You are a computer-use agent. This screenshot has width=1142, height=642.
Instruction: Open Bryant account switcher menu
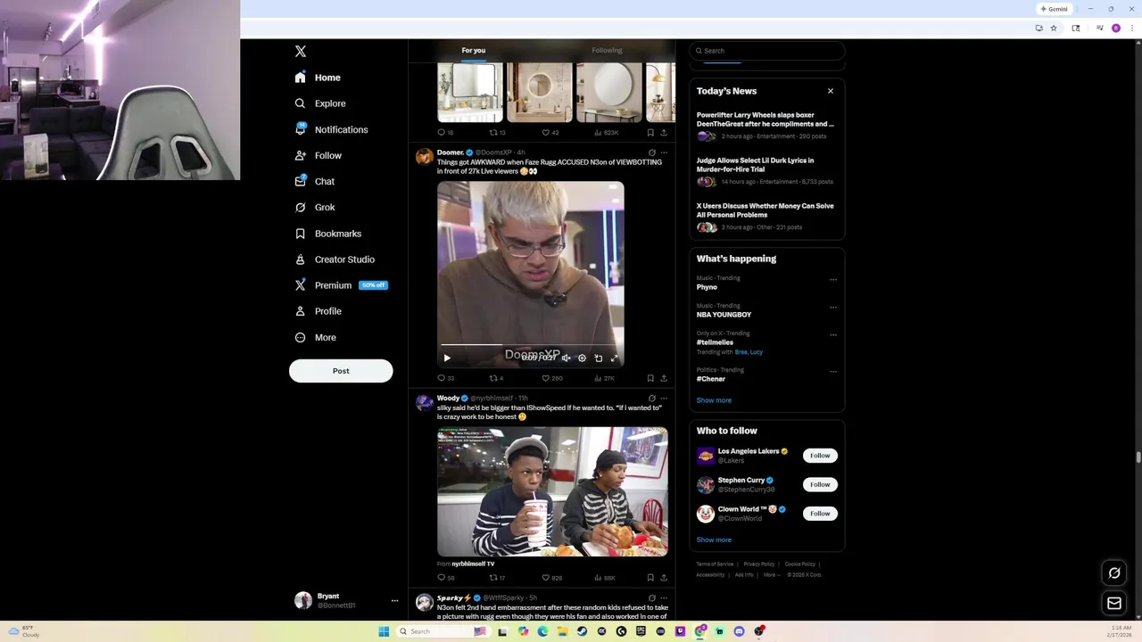346,600
